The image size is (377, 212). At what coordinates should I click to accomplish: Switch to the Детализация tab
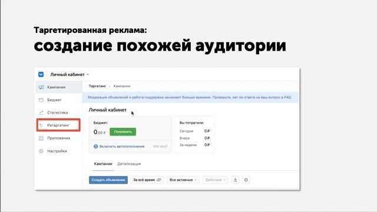[129, 164]
